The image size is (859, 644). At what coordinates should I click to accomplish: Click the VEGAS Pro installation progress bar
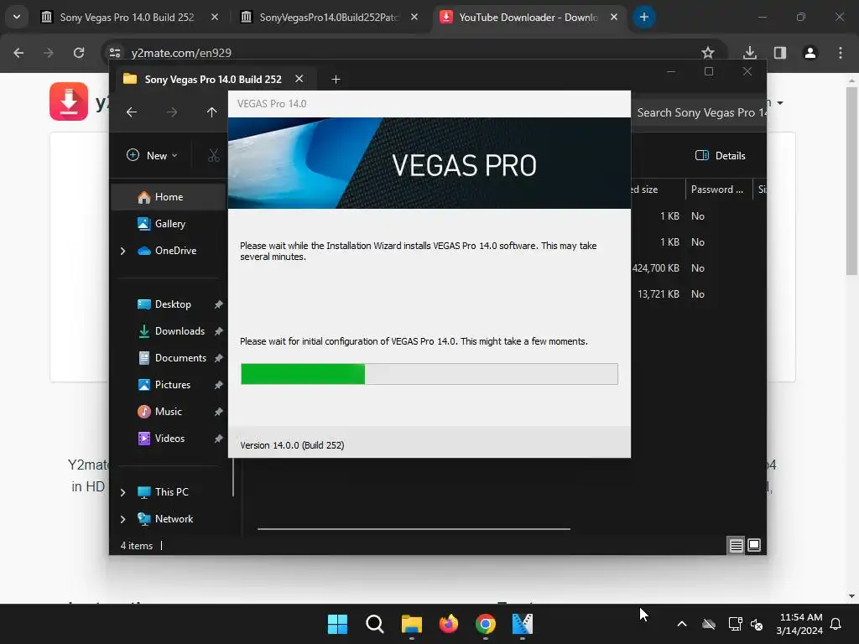429,374
